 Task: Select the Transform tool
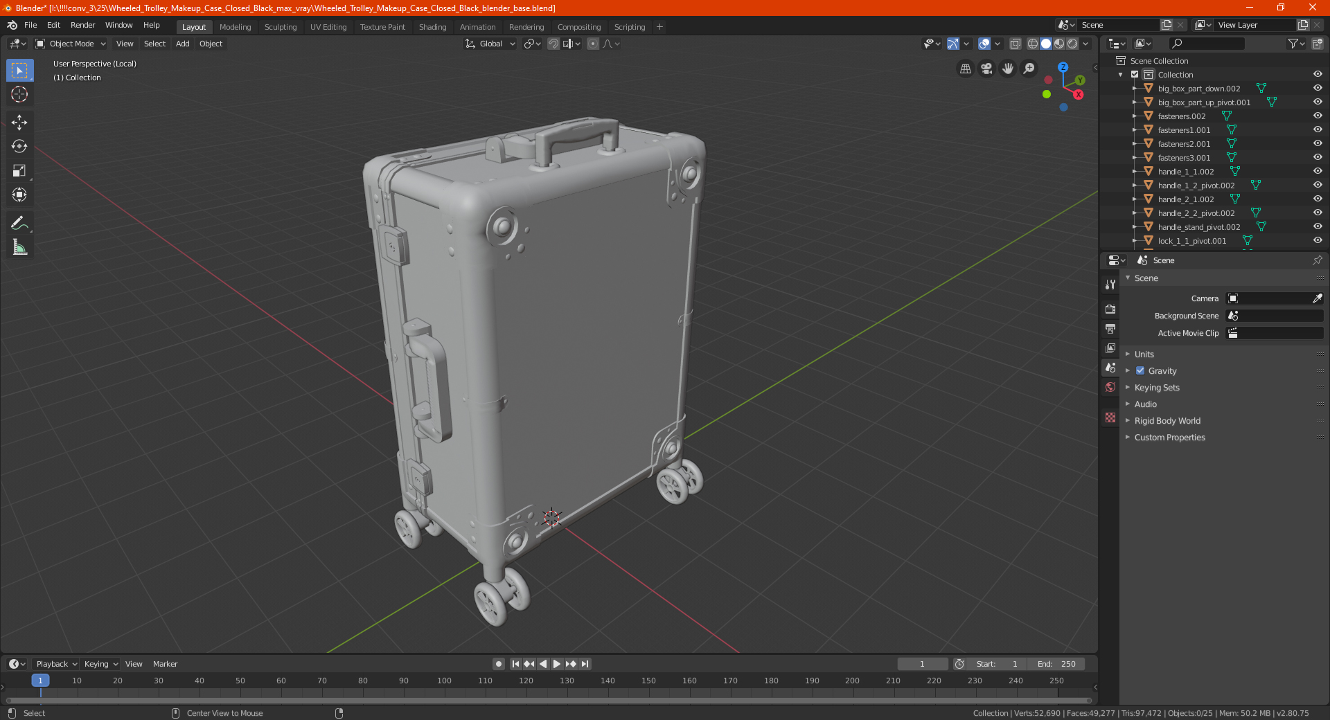pyautogui.click(x=19, y=195)
